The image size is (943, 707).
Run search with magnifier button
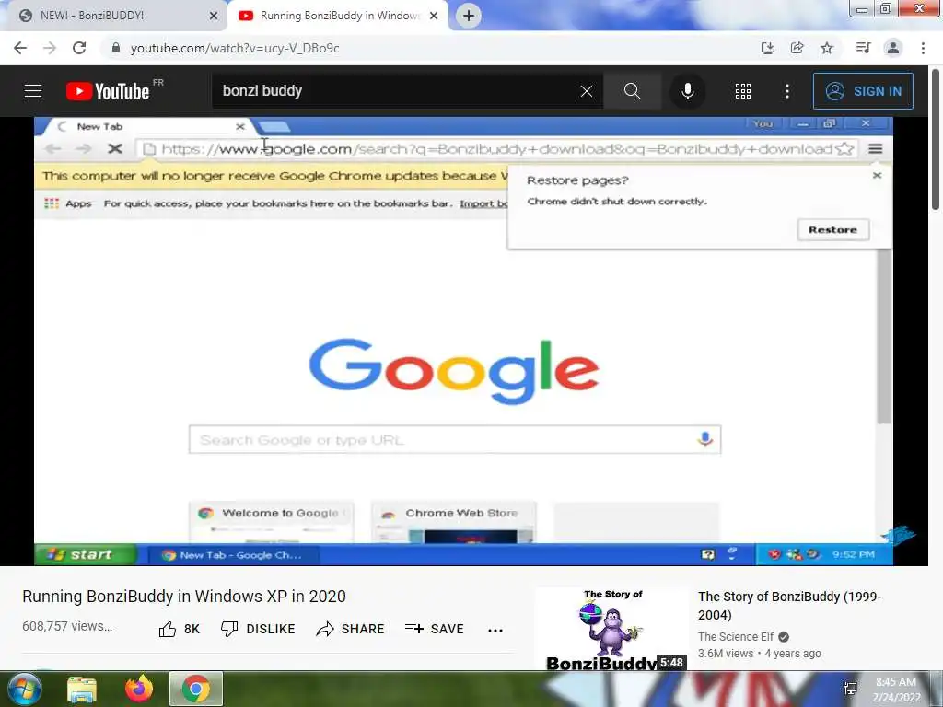pos(632,91)
